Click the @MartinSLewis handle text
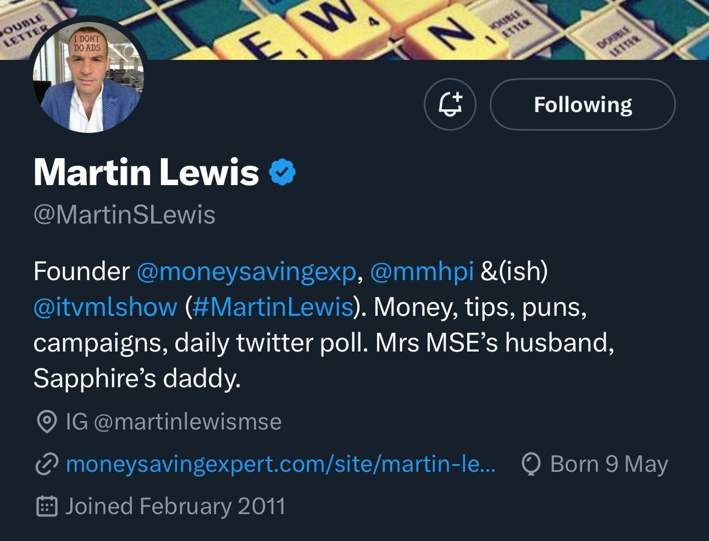This screenshot has width=709, height=541. (124, 214)
